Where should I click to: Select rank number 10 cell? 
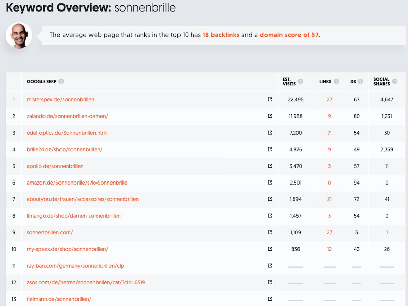click(x=14, y=249)
